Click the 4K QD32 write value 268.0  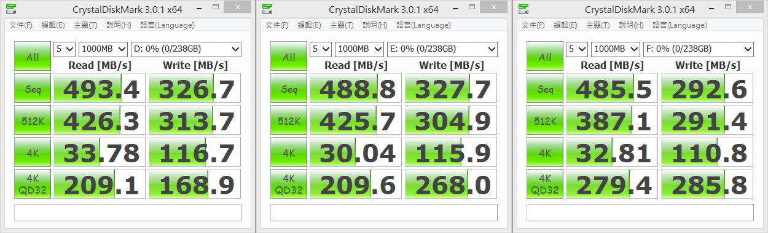point(451,184)
